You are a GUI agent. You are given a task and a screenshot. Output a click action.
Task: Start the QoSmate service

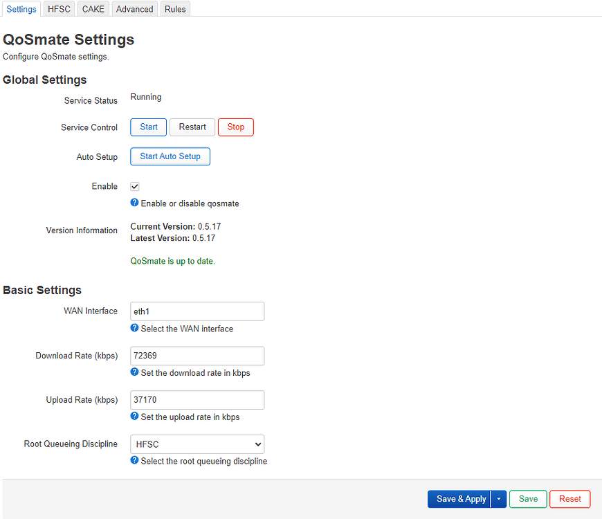148,127
